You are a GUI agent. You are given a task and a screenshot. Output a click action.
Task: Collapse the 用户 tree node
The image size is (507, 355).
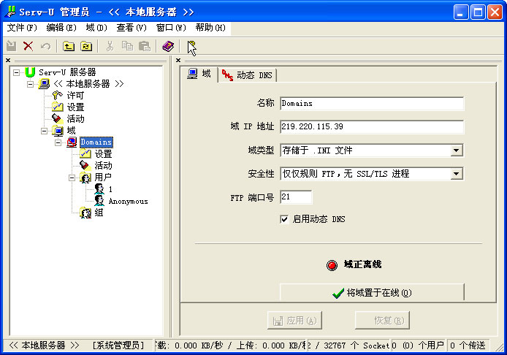tap(72, 177)
